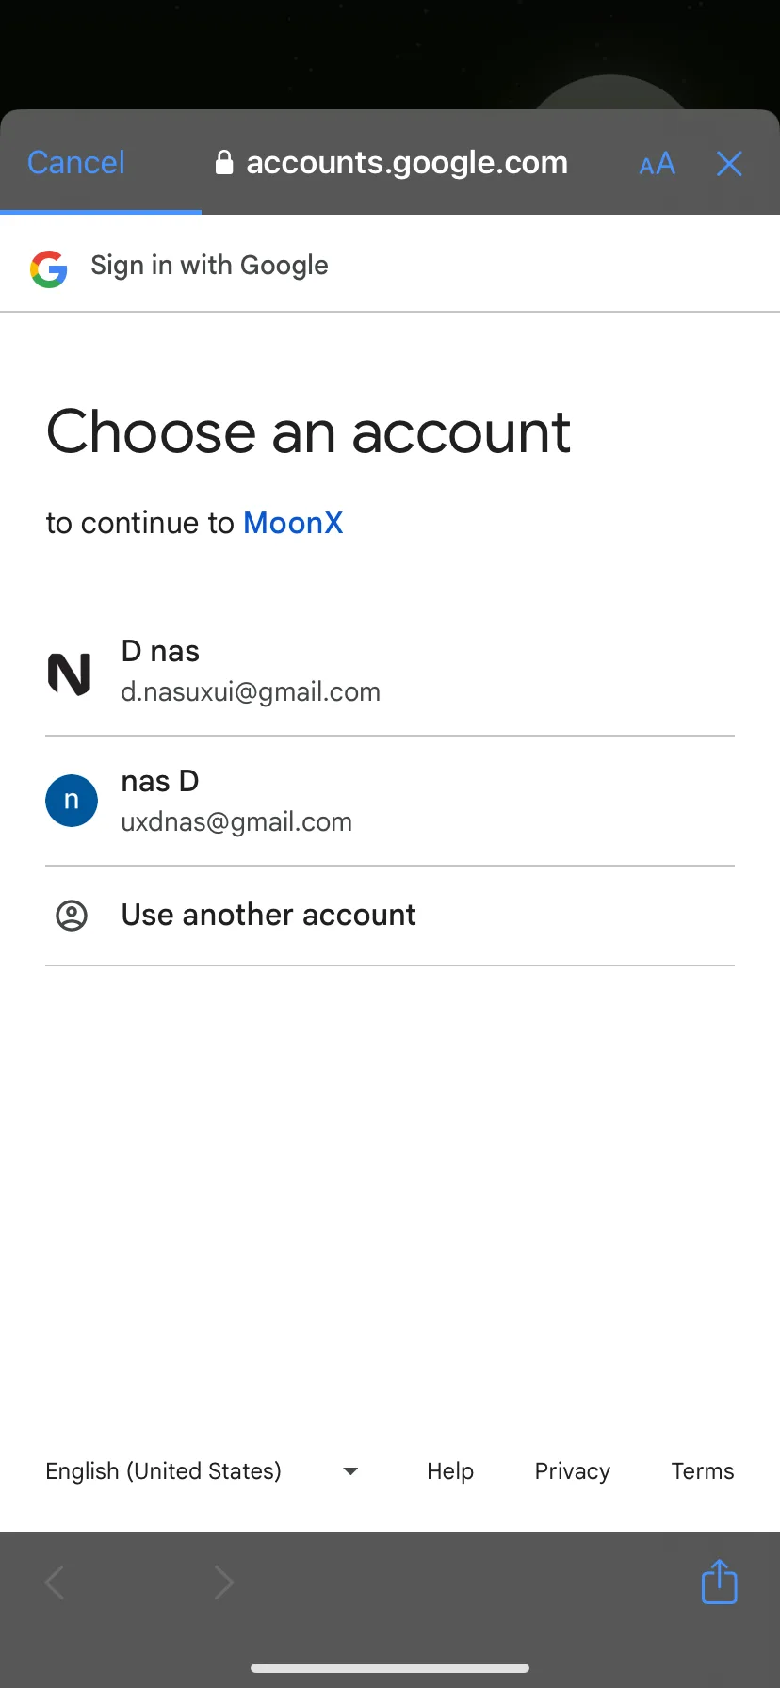Open the English (United States) language selector
This screenshot has height=1688, width=780.
coord(164,1471)
